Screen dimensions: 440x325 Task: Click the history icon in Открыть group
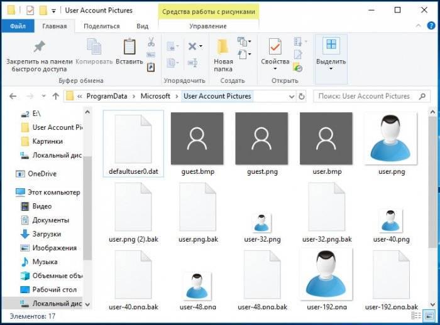[x=298, y=68]
